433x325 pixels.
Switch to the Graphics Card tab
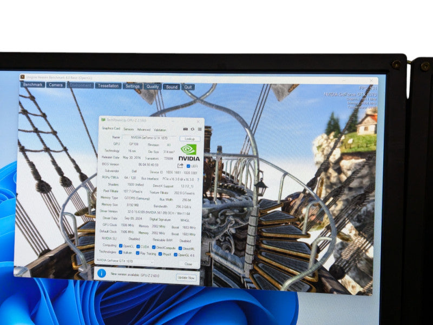(x=111, y=128)
